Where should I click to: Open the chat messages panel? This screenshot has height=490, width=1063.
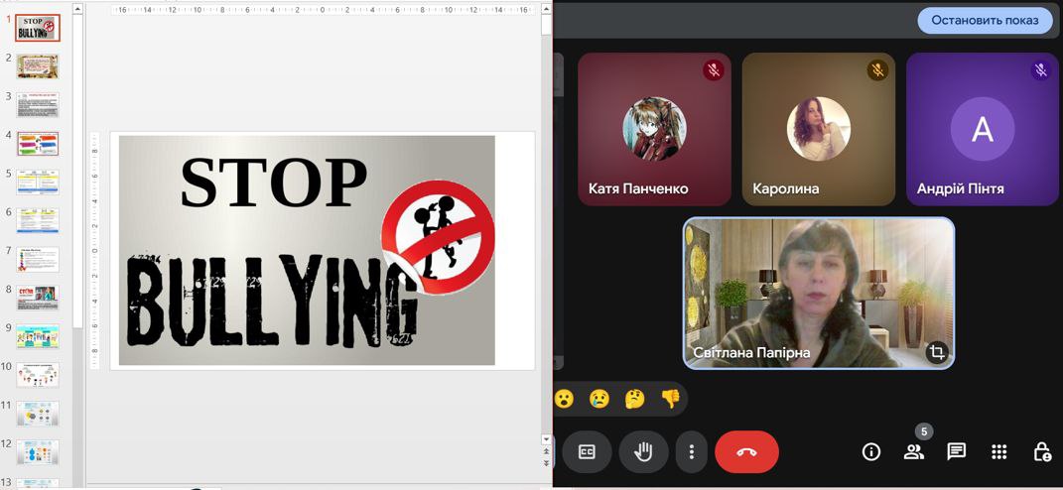click(x=956, y=452)
